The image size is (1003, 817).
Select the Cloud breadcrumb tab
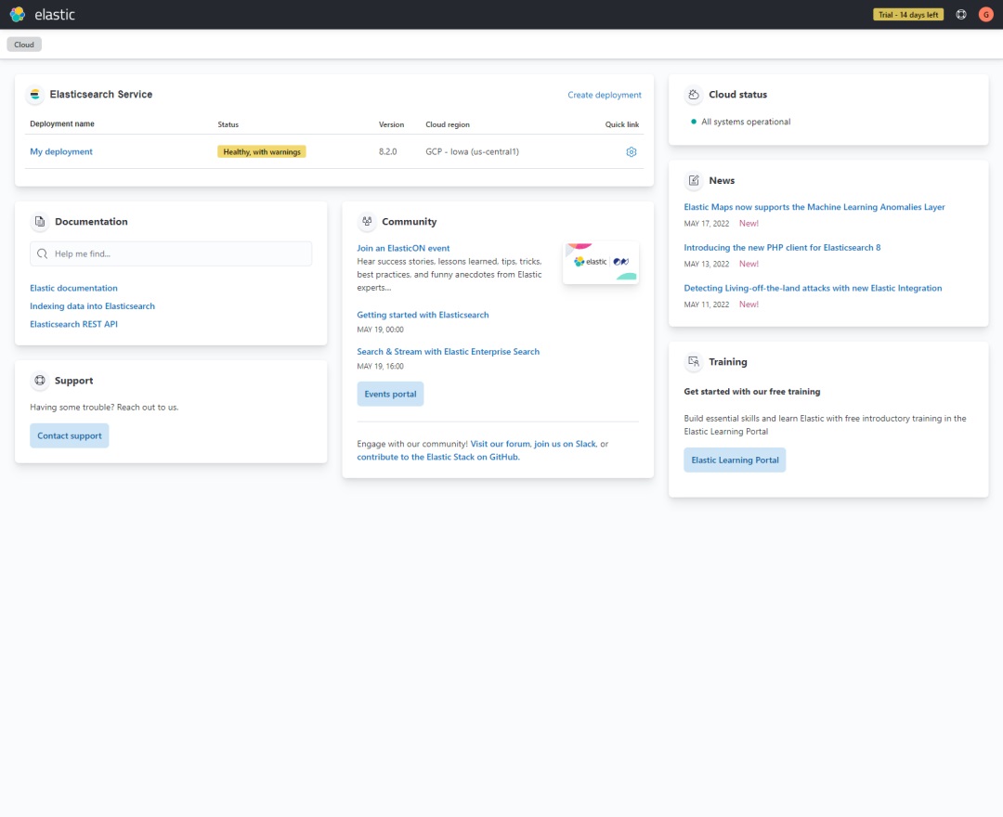click(24, 45)
